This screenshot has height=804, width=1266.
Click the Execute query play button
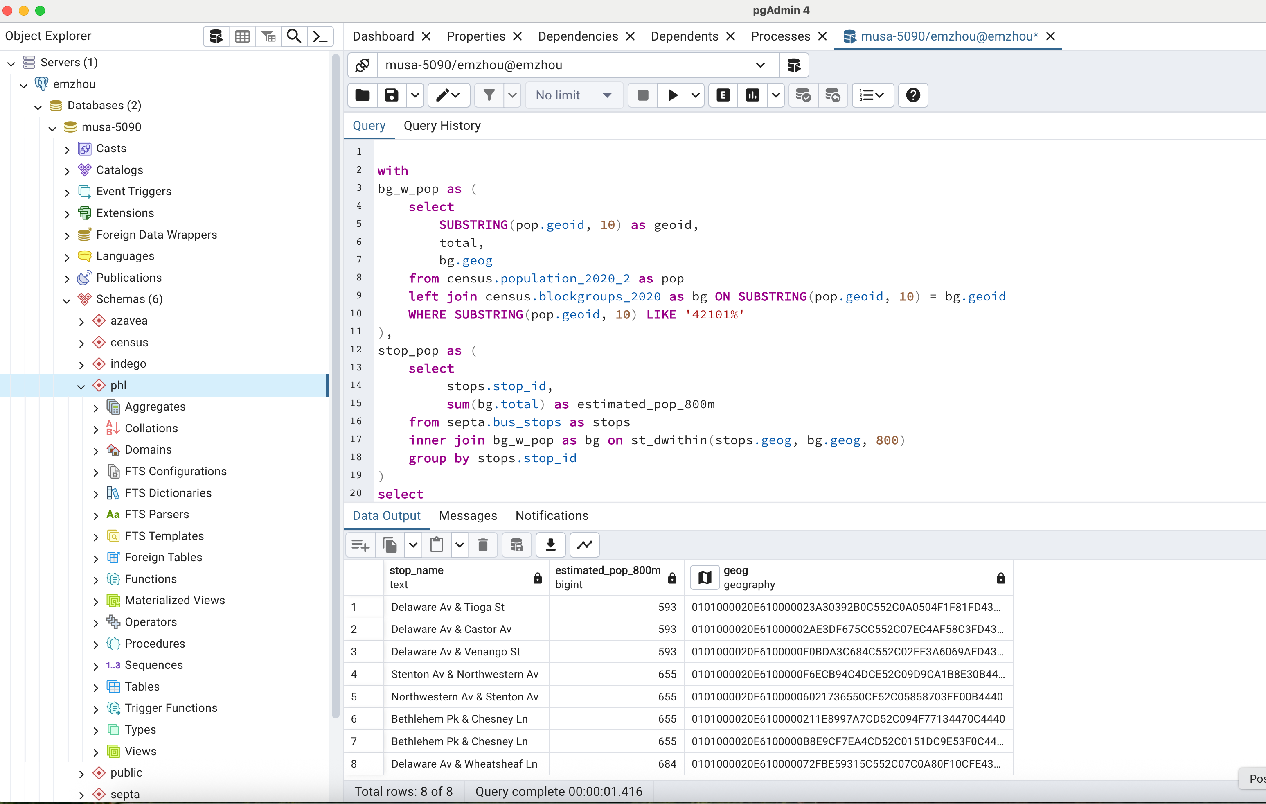click(x=672, y=95)
